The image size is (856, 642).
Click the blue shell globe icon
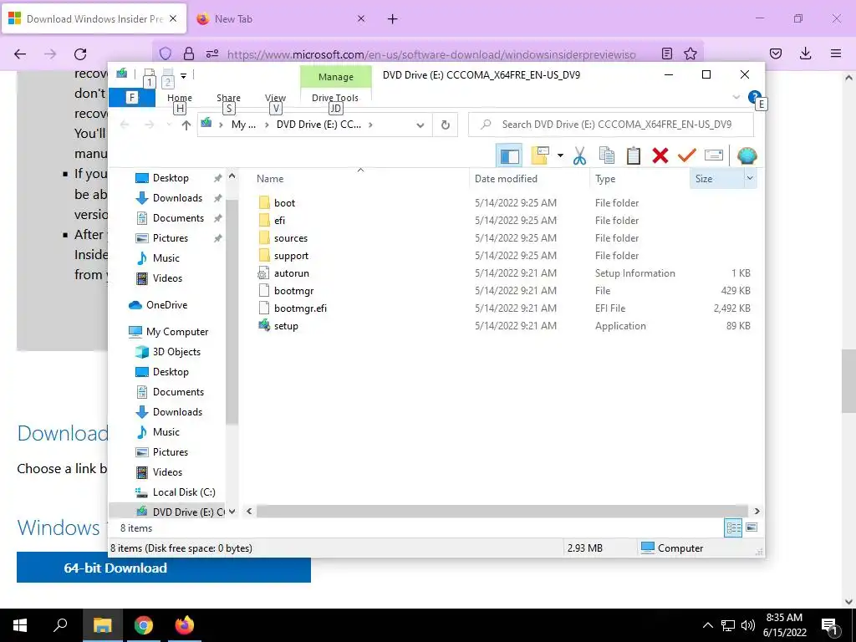(x=746, y=156)
